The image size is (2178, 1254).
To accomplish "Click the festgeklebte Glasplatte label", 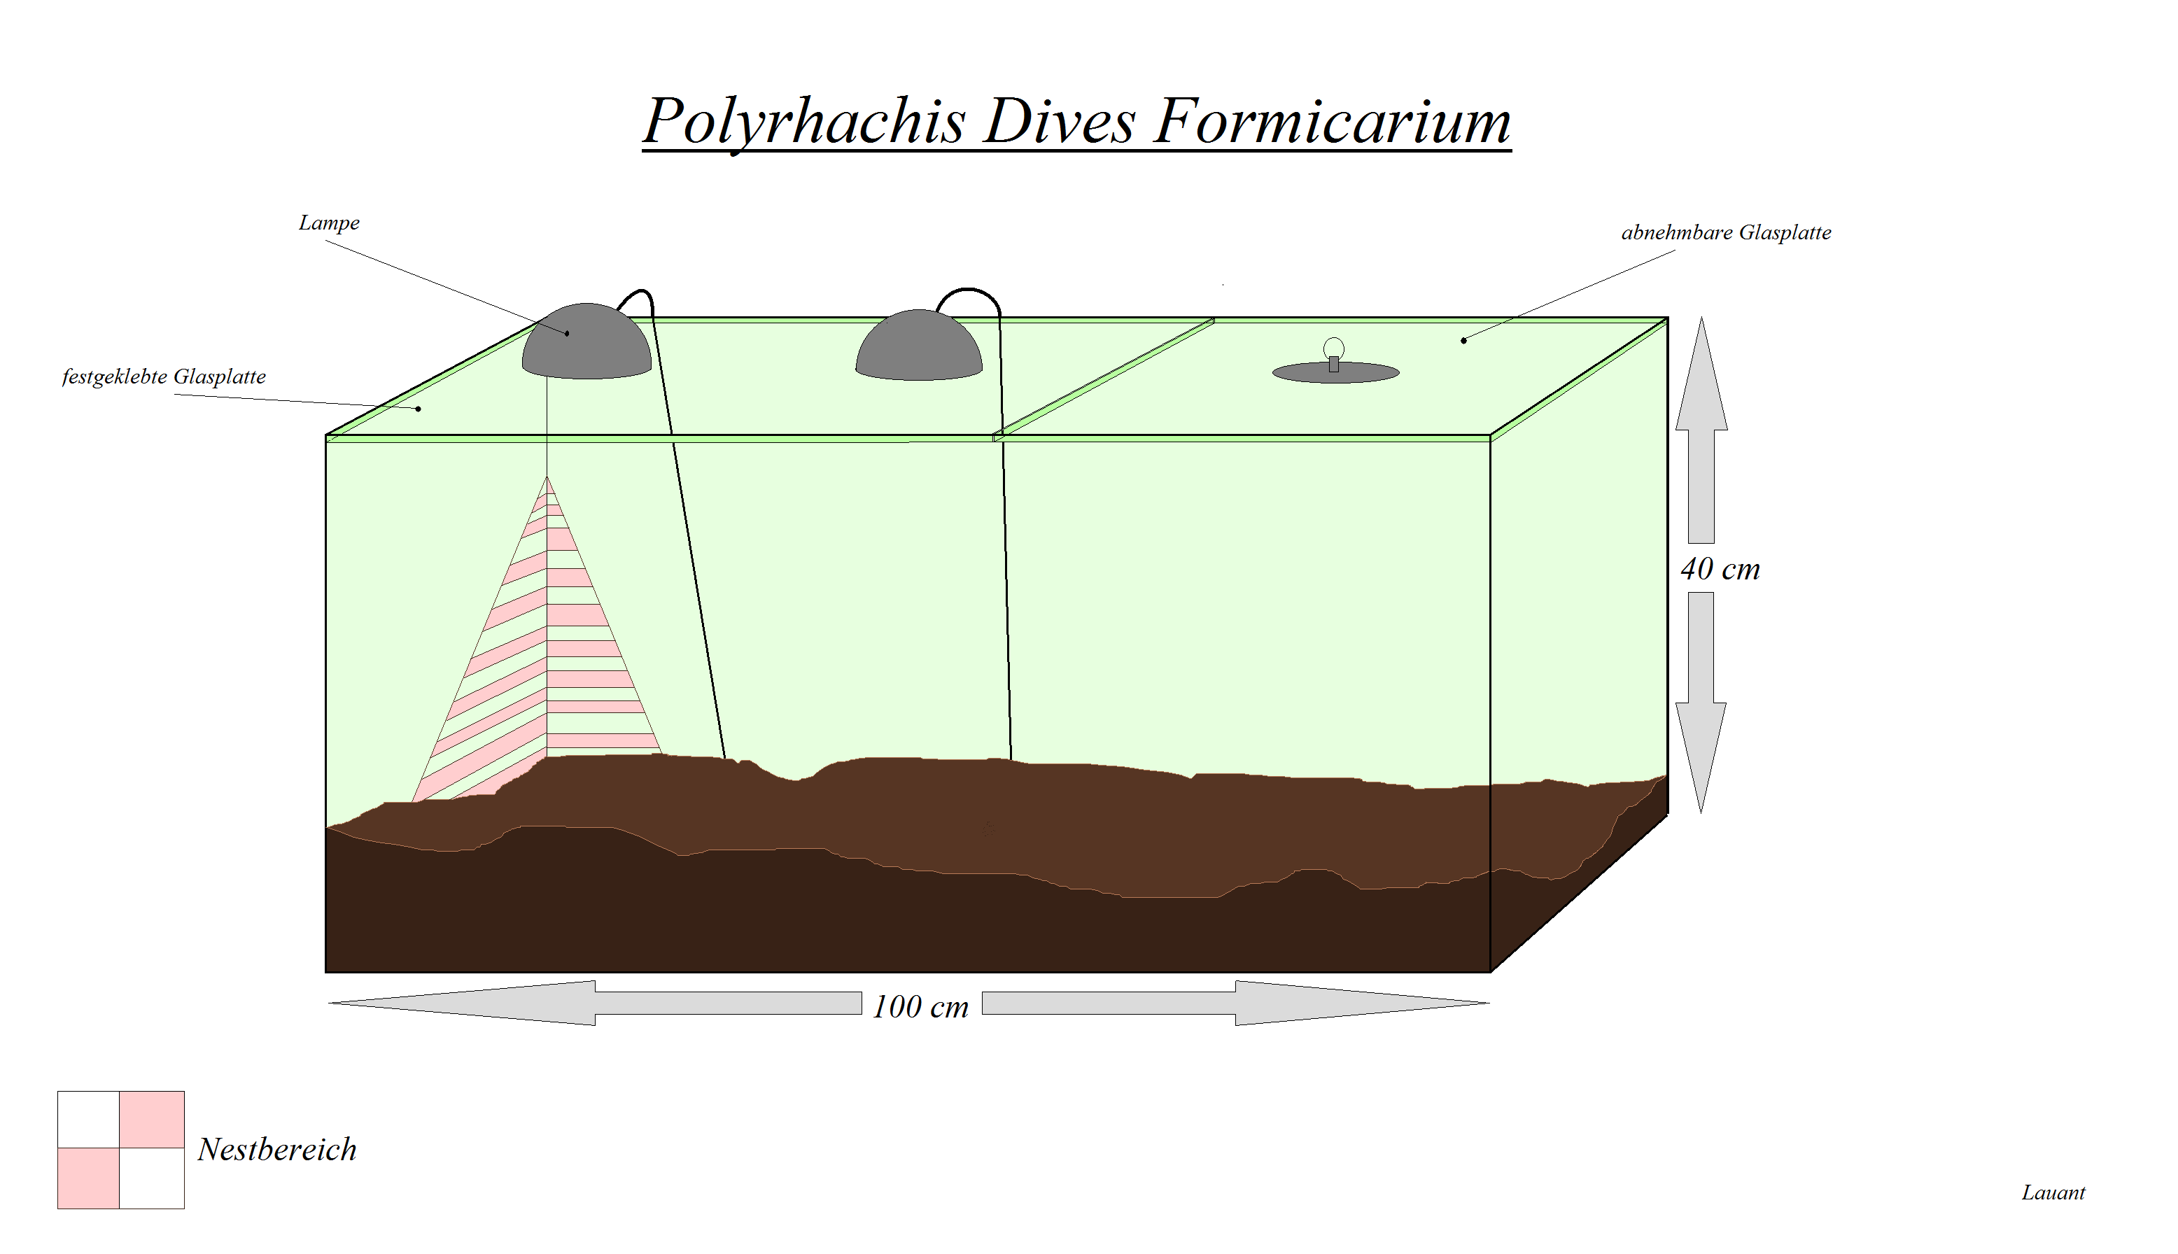I will click(164, 377).
